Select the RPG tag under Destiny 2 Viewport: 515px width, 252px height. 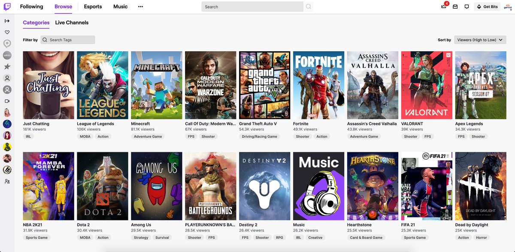pos(280,237)
